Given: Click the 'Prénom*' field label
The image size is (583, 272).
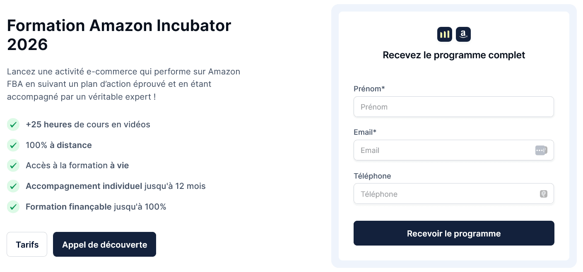Looking at the screenshot, I should pyautogui.click(x=369, y=89).
